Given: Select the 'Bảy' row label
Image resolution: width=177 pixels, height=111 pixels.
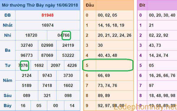Looking at the screenshot, I should pos(8,106).
